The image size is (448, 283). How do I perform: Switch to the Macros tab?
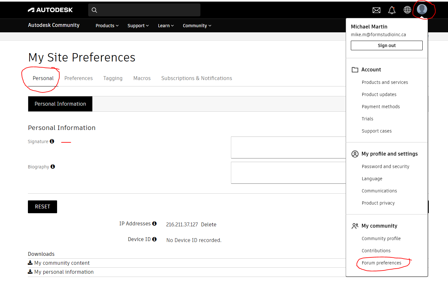point(142,78)
